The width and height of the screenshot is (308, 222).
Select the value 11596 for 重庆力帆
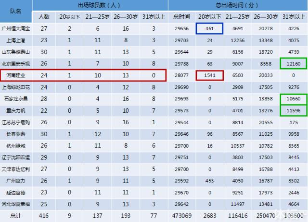coord(294,111)
